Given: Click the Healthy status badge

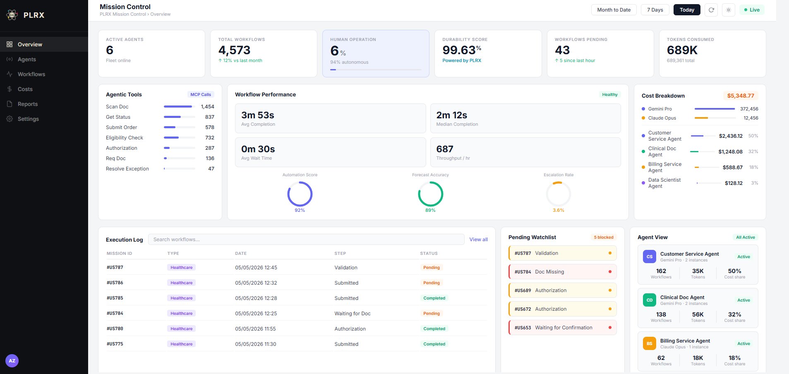Looking at the screenshot, I should 610,94.
